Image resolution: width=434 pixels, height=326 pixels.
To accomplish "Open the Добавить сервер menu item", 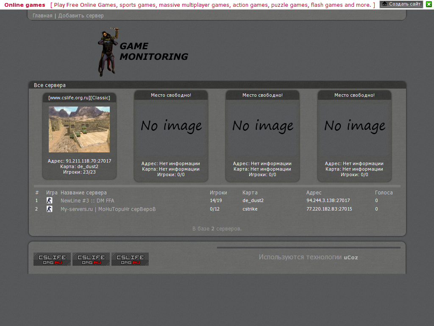I will [x=81, y=16].
